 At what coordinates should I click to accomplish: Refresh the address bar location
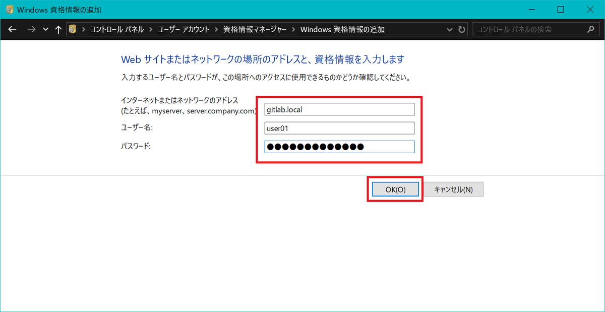click(461, 29)
